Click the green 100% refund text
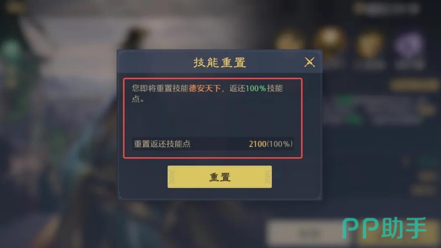This screenshot has height=248, width=441. [256, 89]
